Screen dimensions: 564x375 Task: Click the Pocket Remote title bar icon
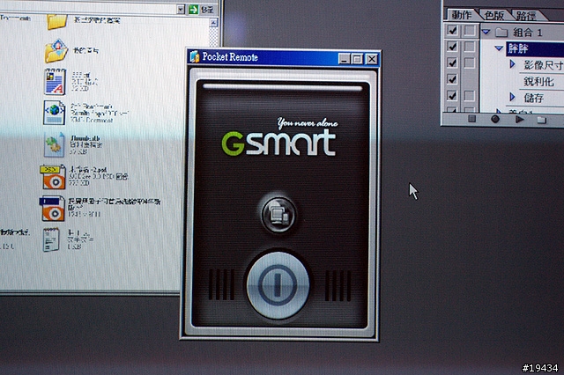[x=195, y=56]
